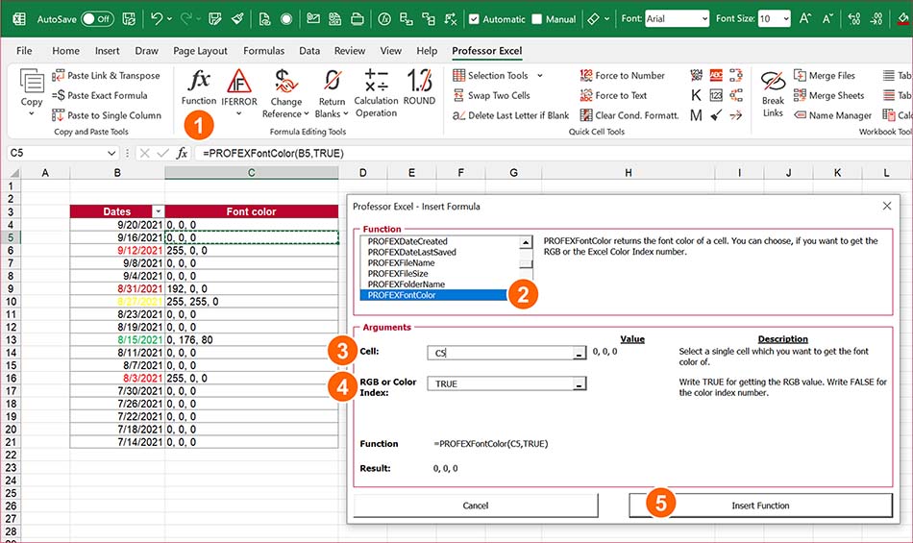The image size is (913, 543).
Task: Open the Professor Excel ribbon tab
Action: (x=487, y=51)
